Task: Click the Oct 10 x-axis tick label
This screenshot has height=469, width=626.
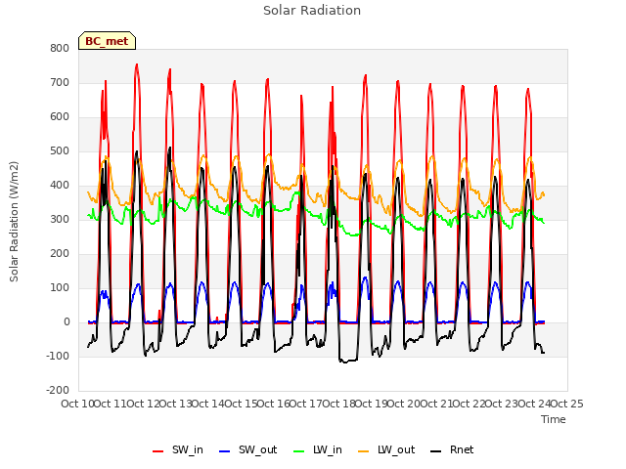Action: (77, 404)
